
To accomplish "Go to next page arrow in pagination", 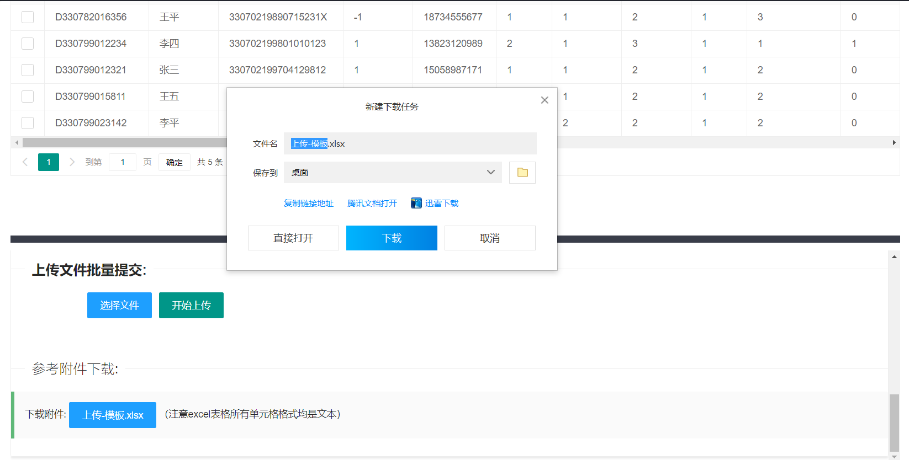I will [72, 162].
